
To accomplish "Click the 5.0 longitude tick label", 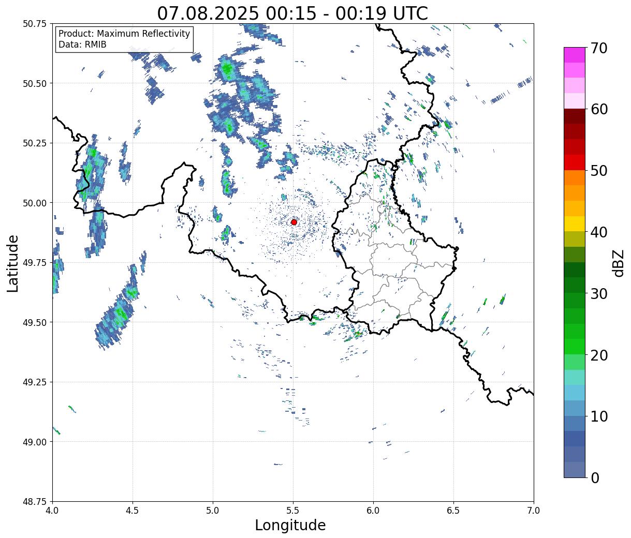I will [213, 511].
